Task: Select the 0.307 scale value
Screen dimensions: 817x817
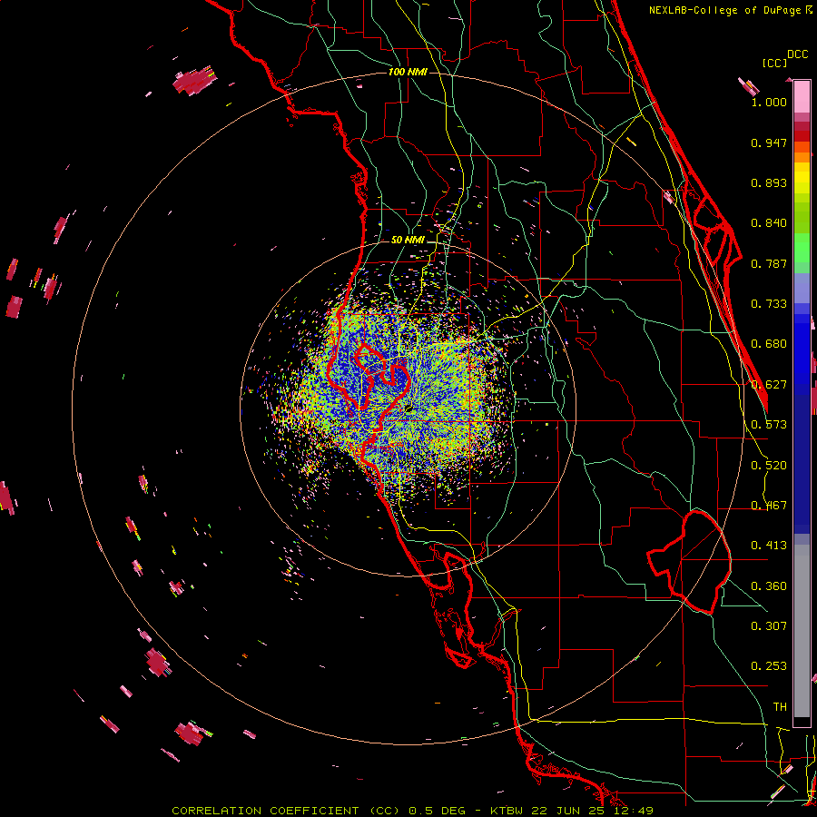Action: tap(769, 626)
